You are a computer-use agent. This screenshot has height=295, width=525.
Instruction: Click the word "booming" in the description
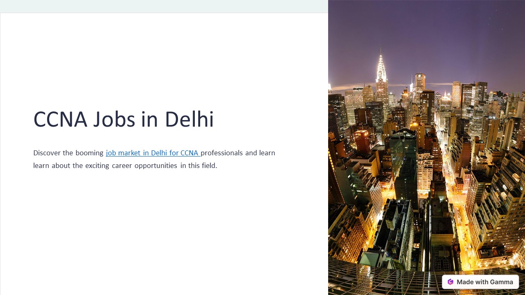pyautogui.click(x=89, y=153)
